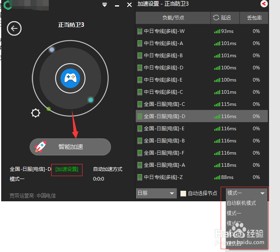280x252 pixels.
Task: Open the 日服 region dropdown
Action: click(x=156, y=193)
